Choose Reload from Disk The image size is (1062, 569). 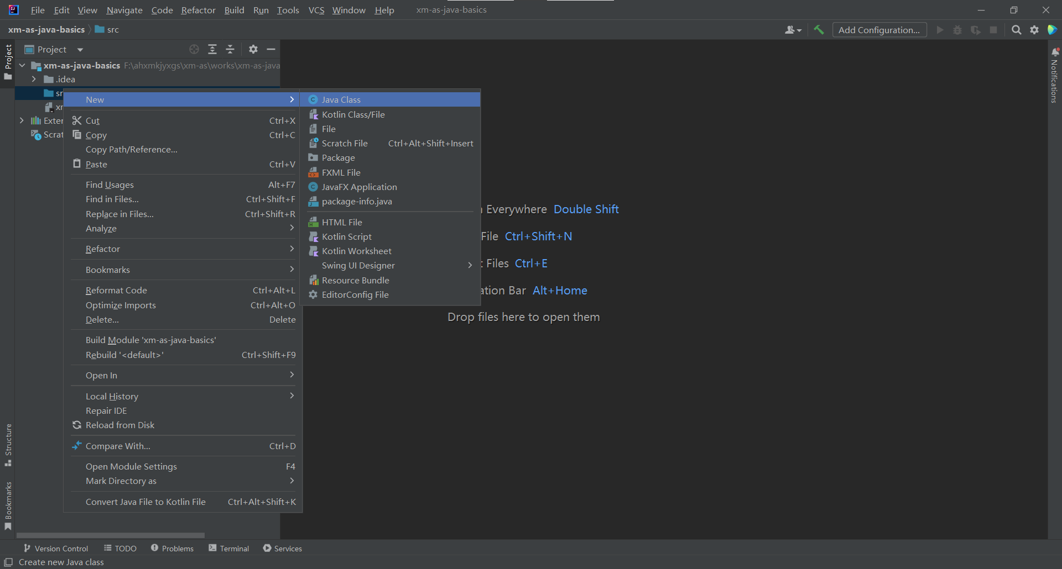coord(183,425)
